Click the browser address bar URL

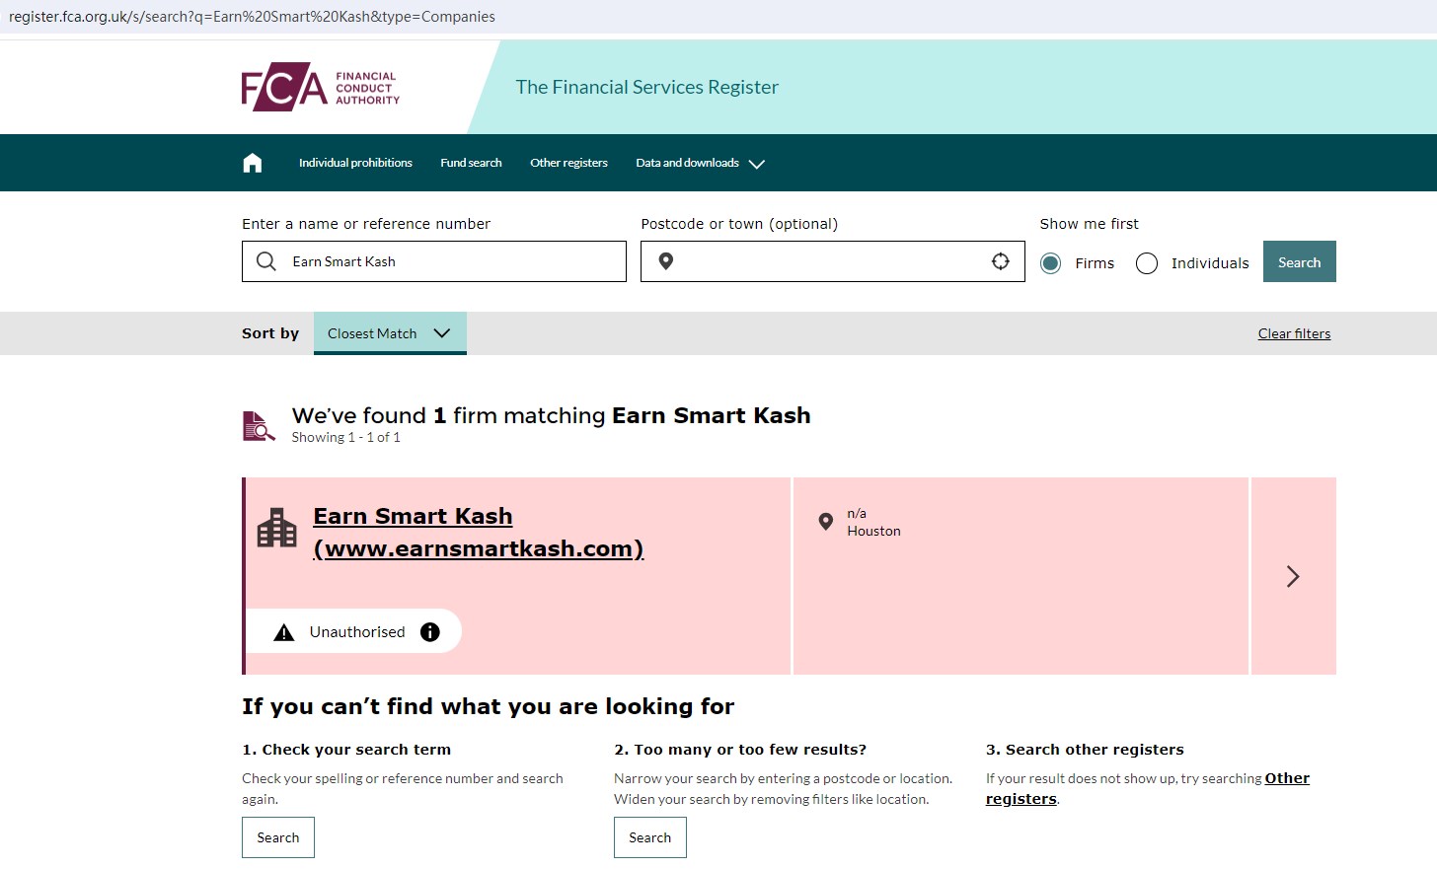click(252, 17)
